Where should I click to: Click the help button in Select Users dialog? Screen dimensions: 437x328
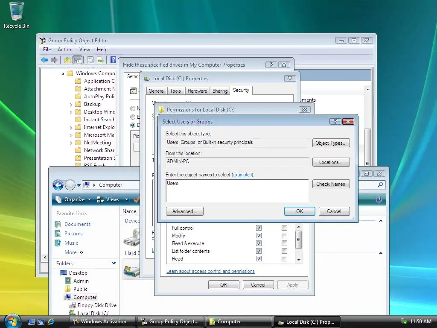tap(335, 121)
